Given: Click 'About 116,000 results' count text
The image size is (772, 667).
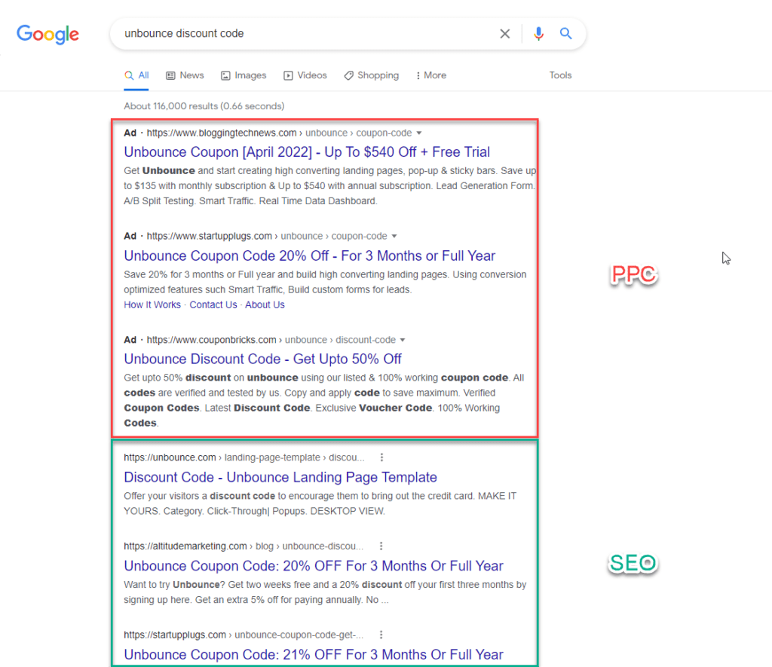Looking at the screenshot, I should [x=204, y=106].
